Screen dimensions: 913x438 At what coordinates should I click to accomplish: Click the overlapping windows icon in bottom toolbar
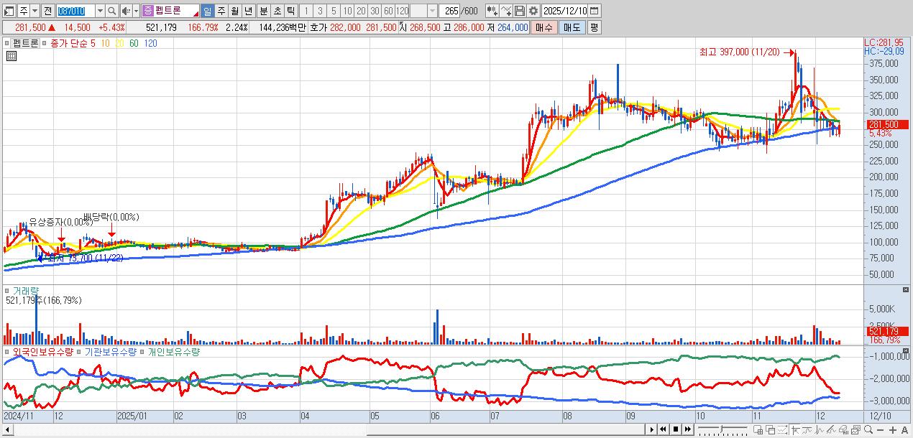tap(770, 429)
